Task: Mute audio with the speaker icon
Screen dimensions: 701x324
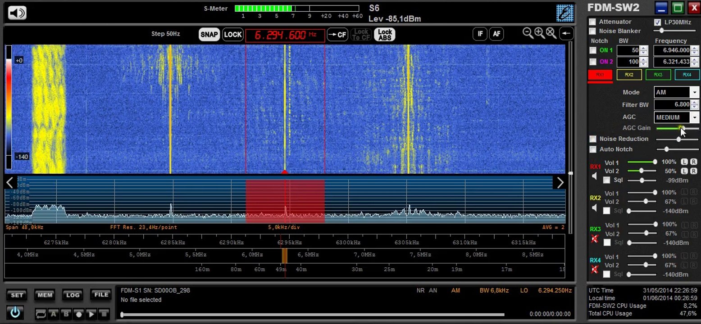Action: point(17,13)
